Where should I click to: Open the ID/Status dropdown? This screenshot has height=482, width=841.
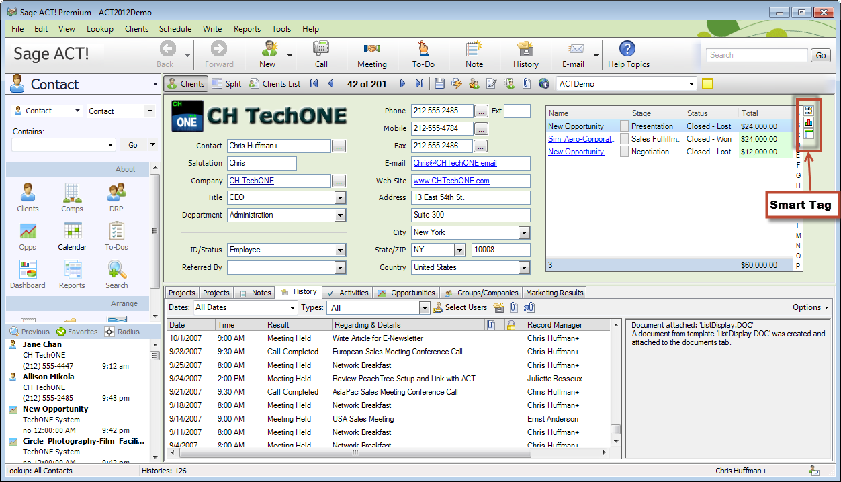(340, 250)
